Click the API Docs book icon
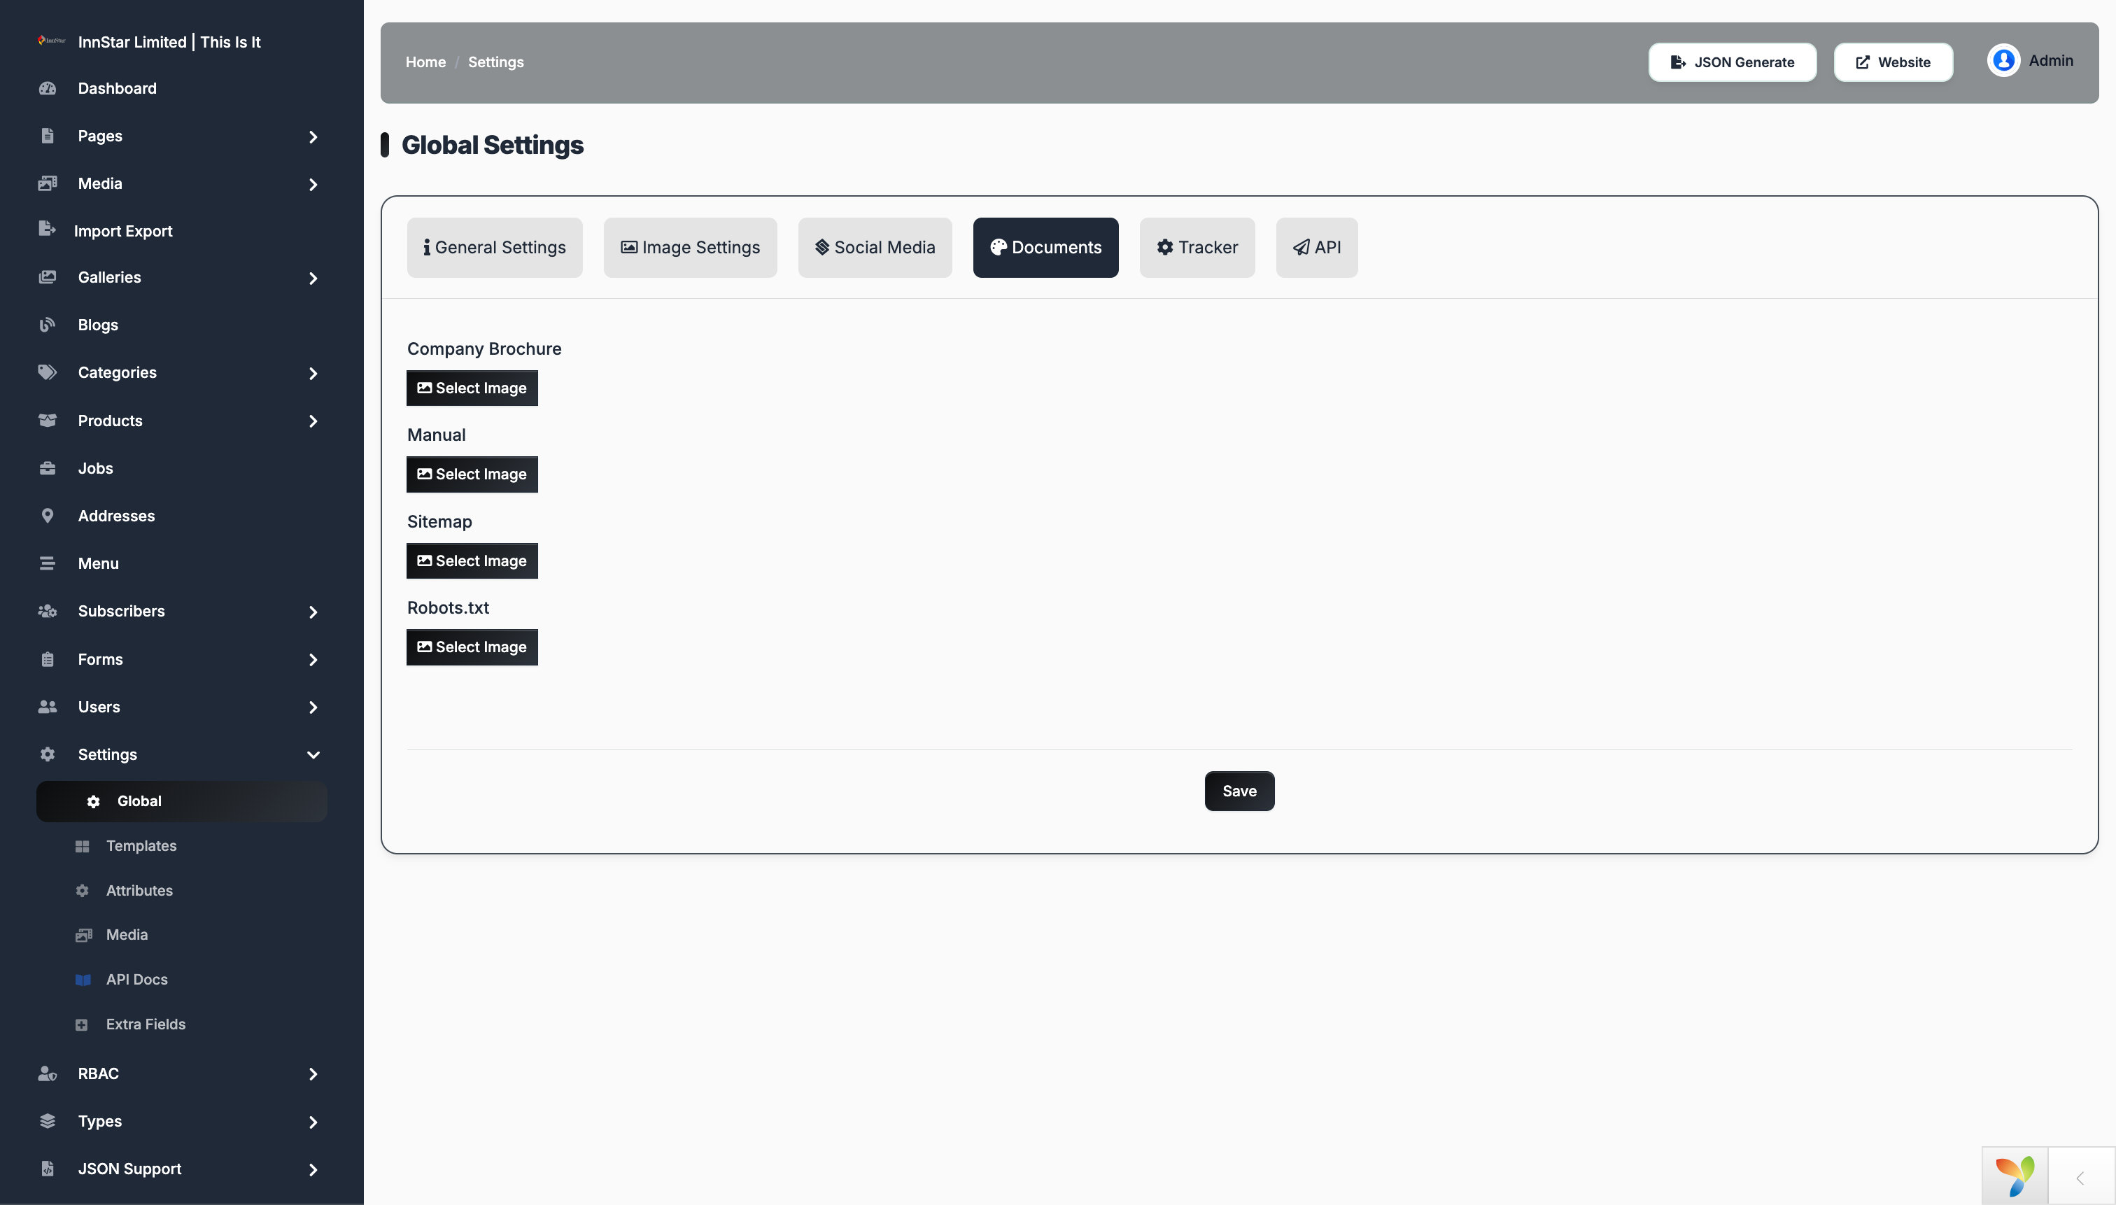The height and width of the screenshot is (1205, 2116). tap(83, 980)
